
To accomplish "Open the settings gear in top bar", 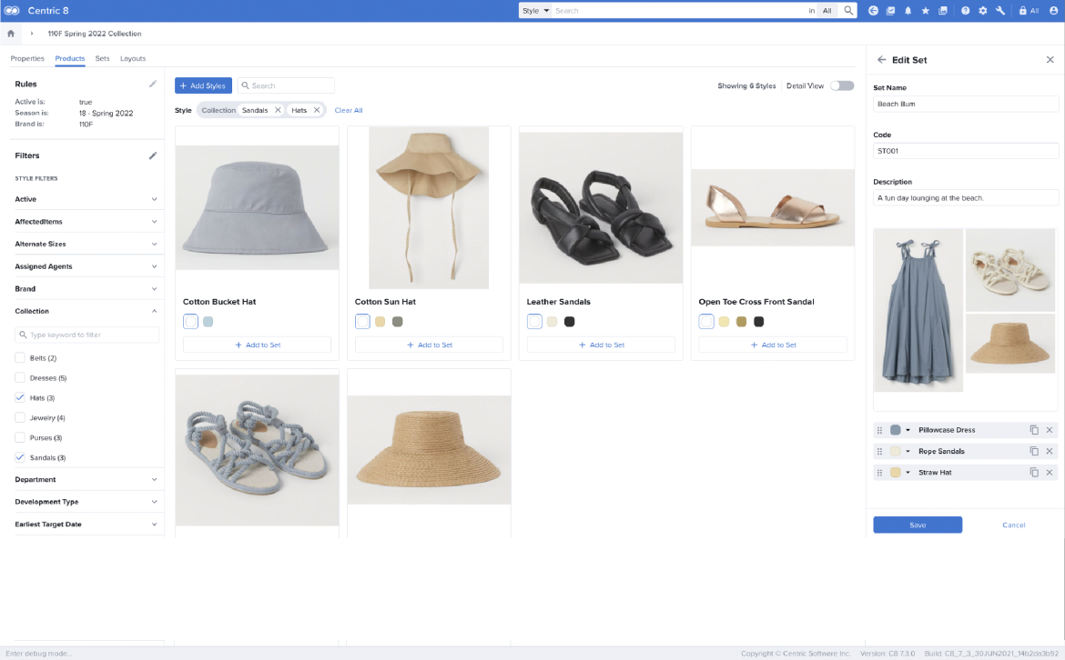I will point(983,10).
